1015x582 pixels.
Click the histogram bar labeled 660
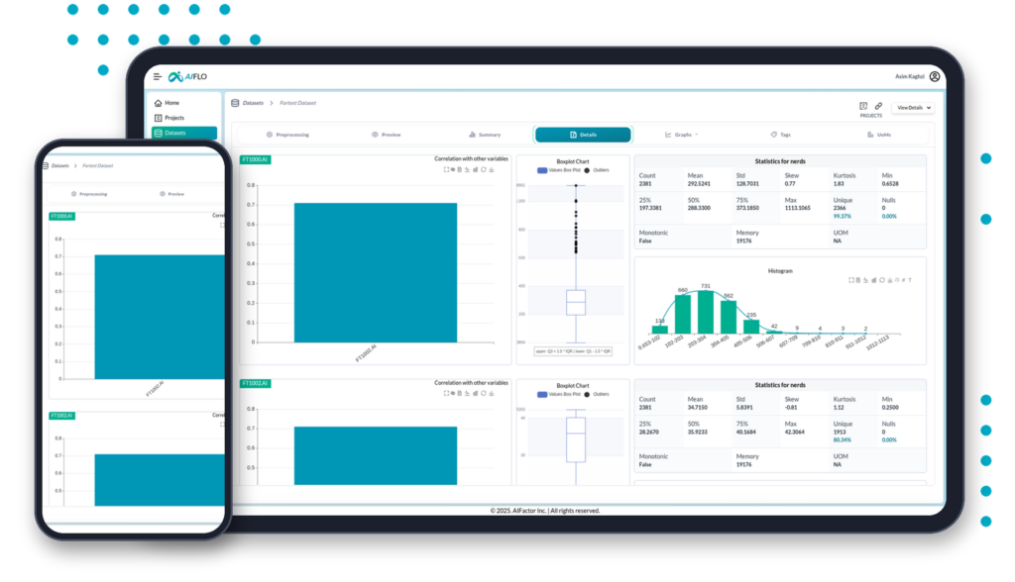click(682, 315)
